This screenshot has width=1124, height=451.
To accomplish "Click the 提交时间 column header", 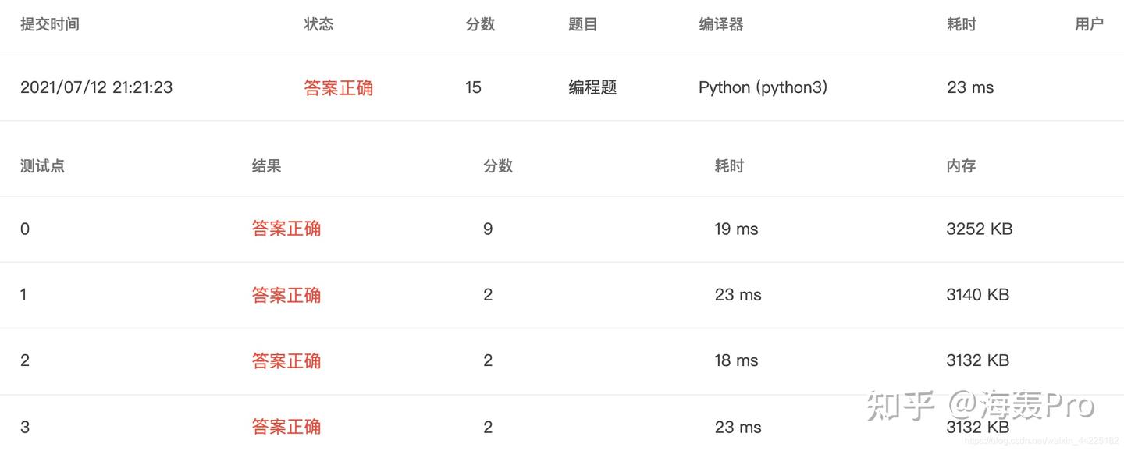I will pyautogui.click(x=50, y=24).
